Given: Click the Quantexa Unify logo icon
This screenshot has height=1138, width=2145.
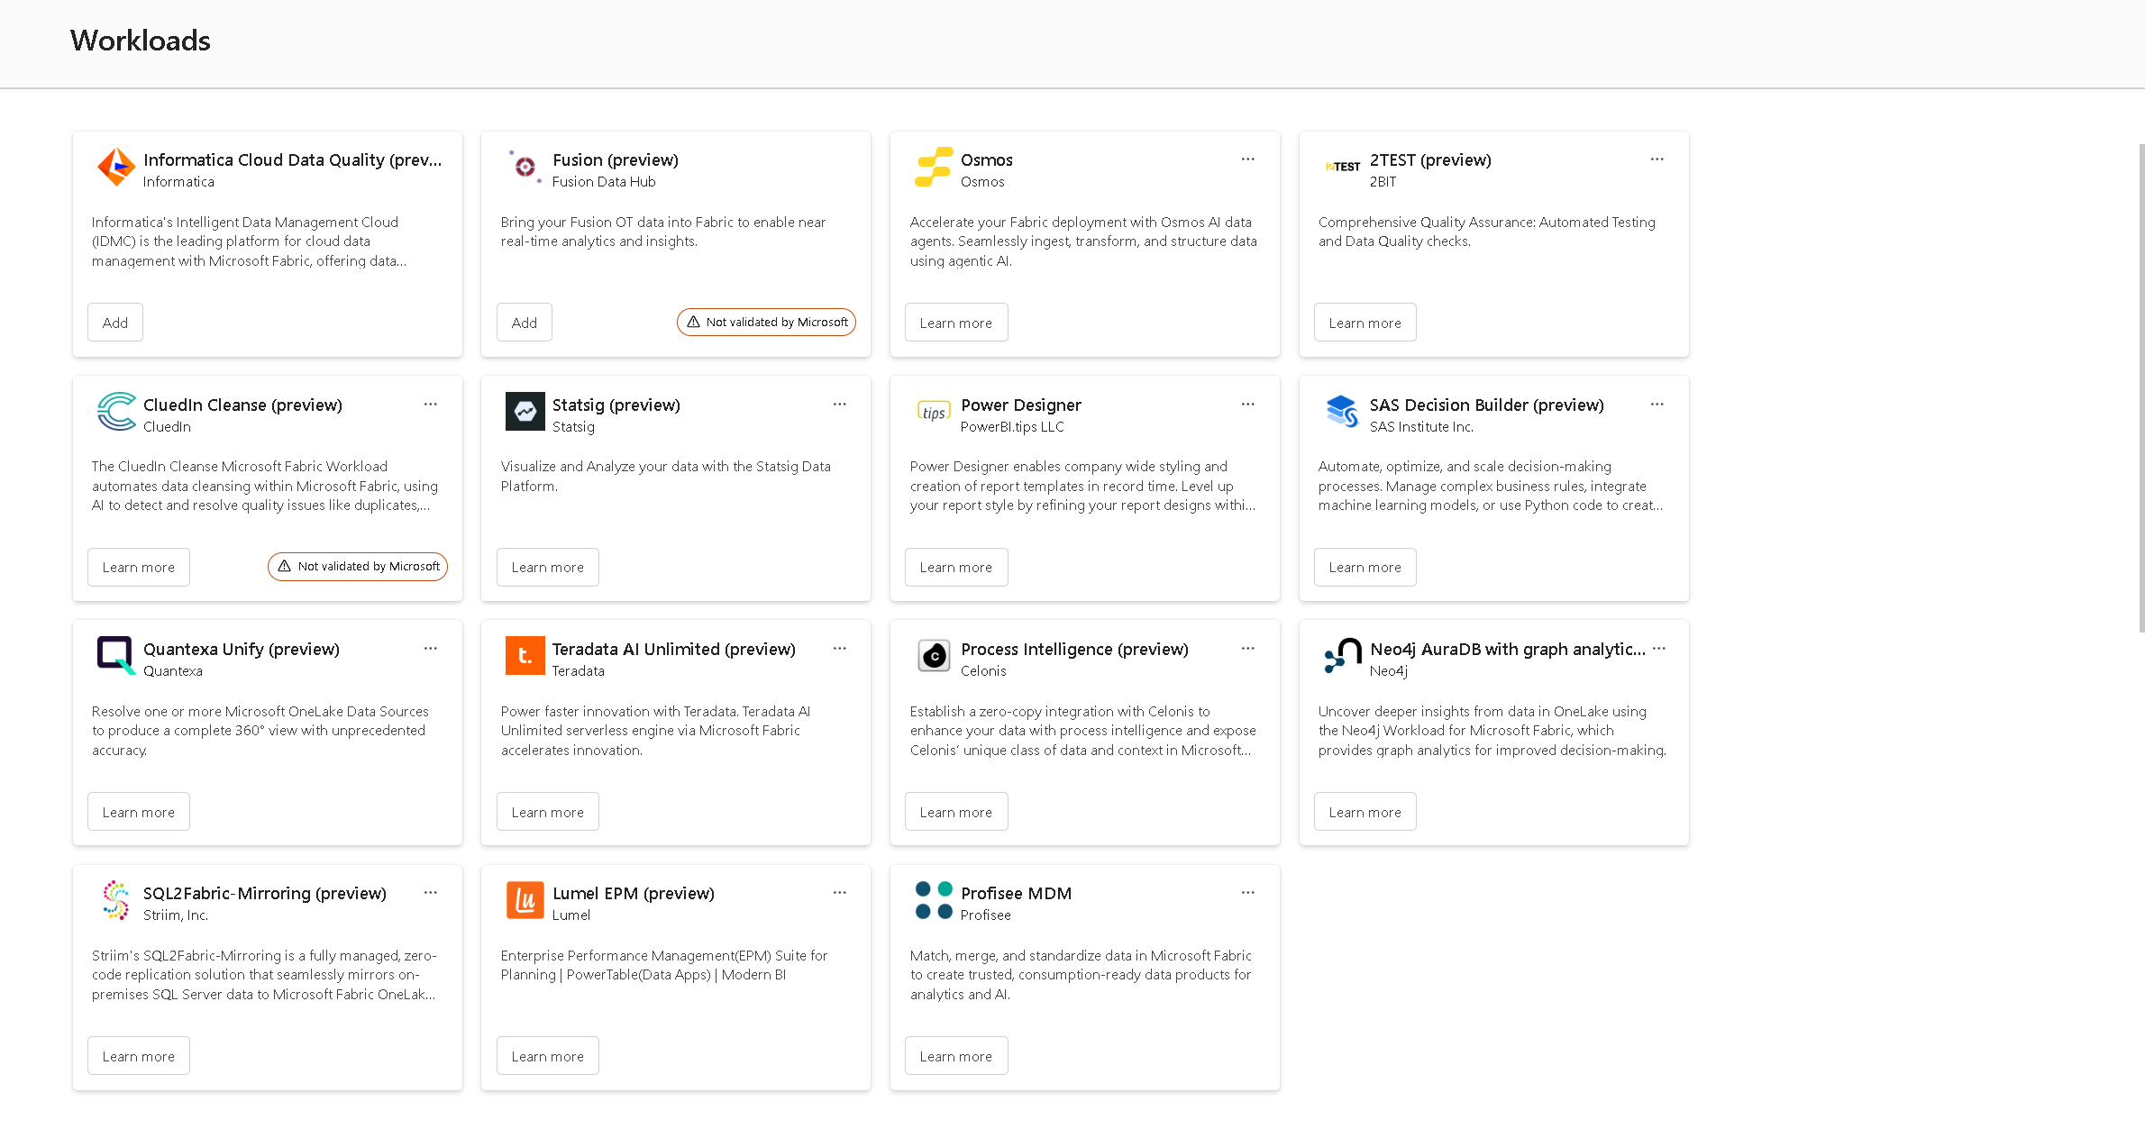Looking at the screenshot, I should (116, 656).
